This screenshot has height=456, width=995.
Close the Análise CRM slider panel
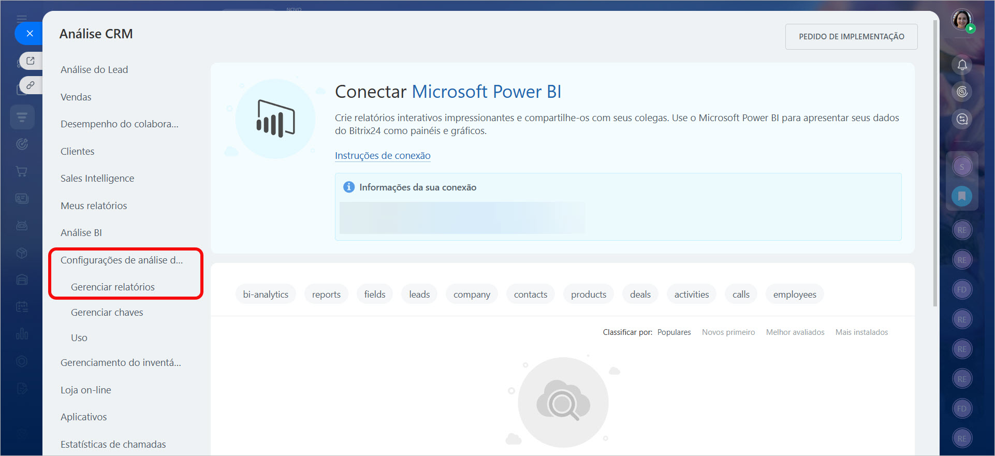coord(30,34)
